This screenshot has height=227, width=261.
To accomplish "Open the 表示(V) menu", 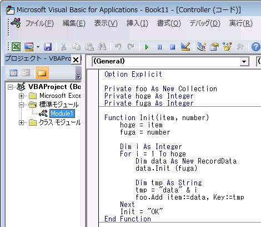I will tap(106, 23).
